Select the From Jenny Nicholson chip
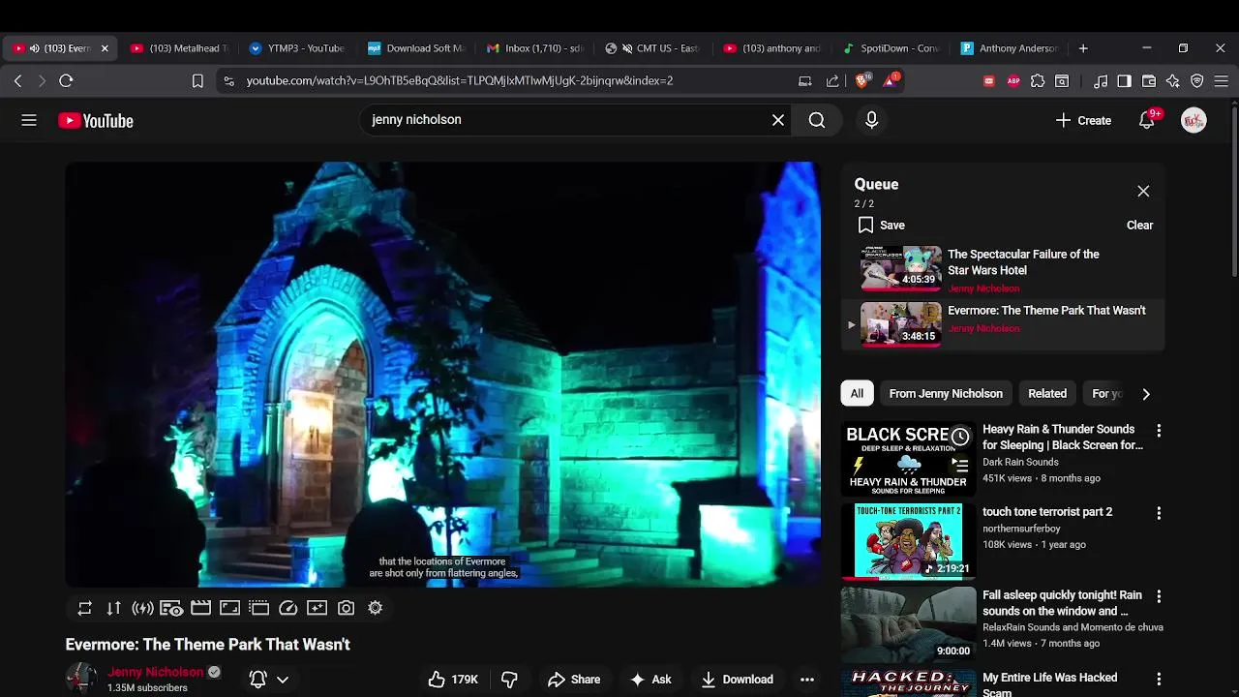This screenshot has width=1239, height=697. pos(946,394)
